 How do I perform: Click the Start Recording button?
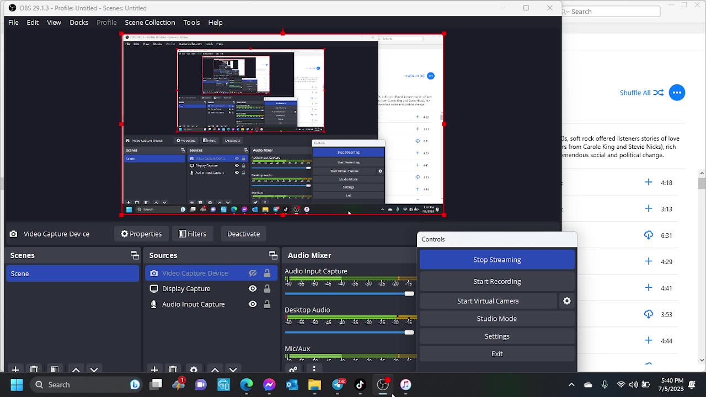pyautogui.click(x=497, y=282)
